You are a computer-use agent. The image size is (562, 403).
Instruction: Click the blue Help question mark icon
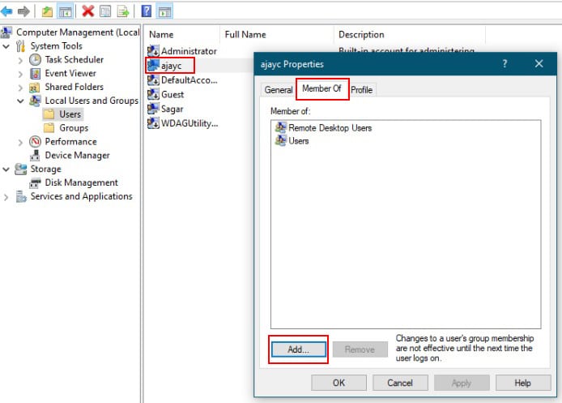[147, 11]
